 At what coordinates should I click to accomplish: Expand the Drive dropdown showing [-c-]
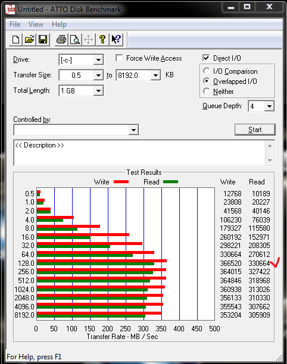click(x=98, y=60)
